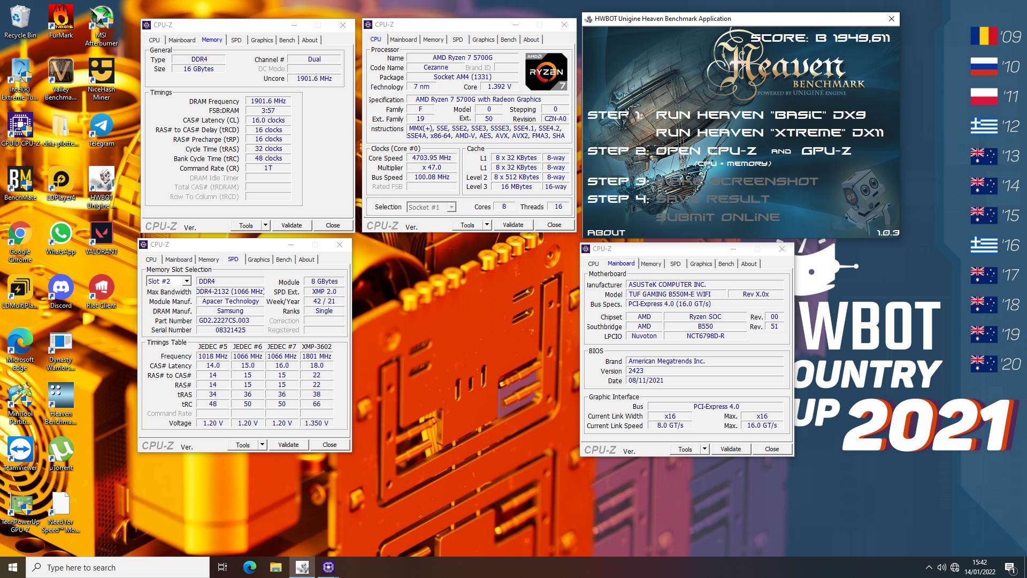This screenshot has height=578, width=1027.
Task: Expand Tools arrow in SPD CPU-Z window
Action: (x=262, y=445)
